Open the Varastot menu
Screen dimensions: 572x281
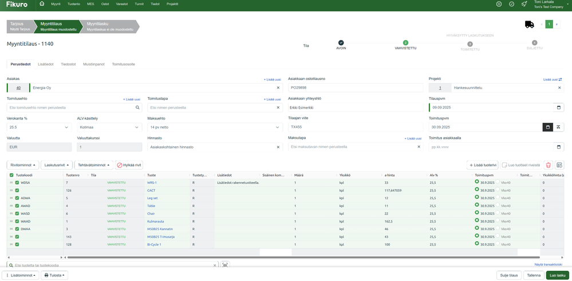(x=121, y=4)
